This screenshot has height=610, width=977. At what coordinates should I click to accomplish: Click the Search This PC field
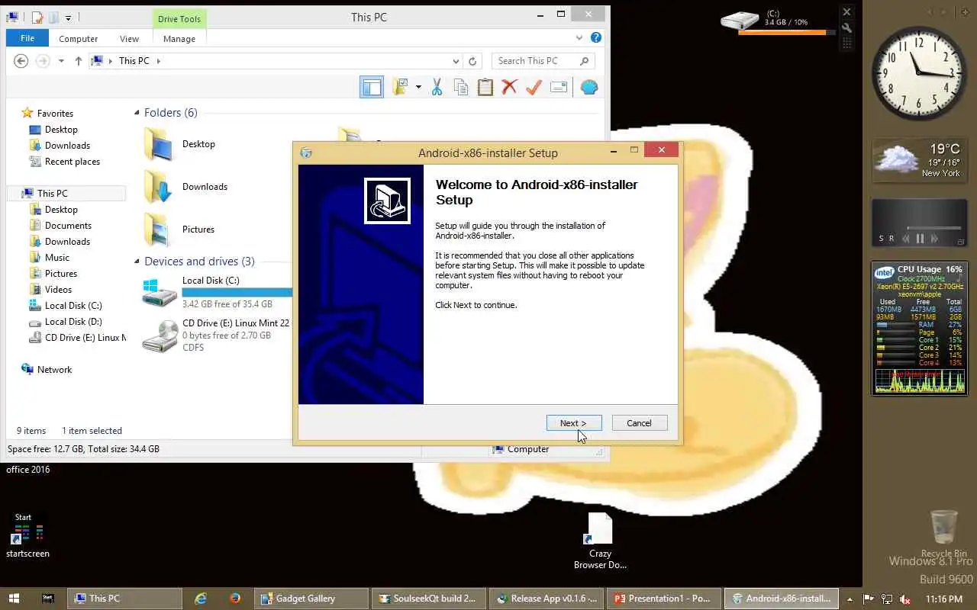click(x=543, y=61)
